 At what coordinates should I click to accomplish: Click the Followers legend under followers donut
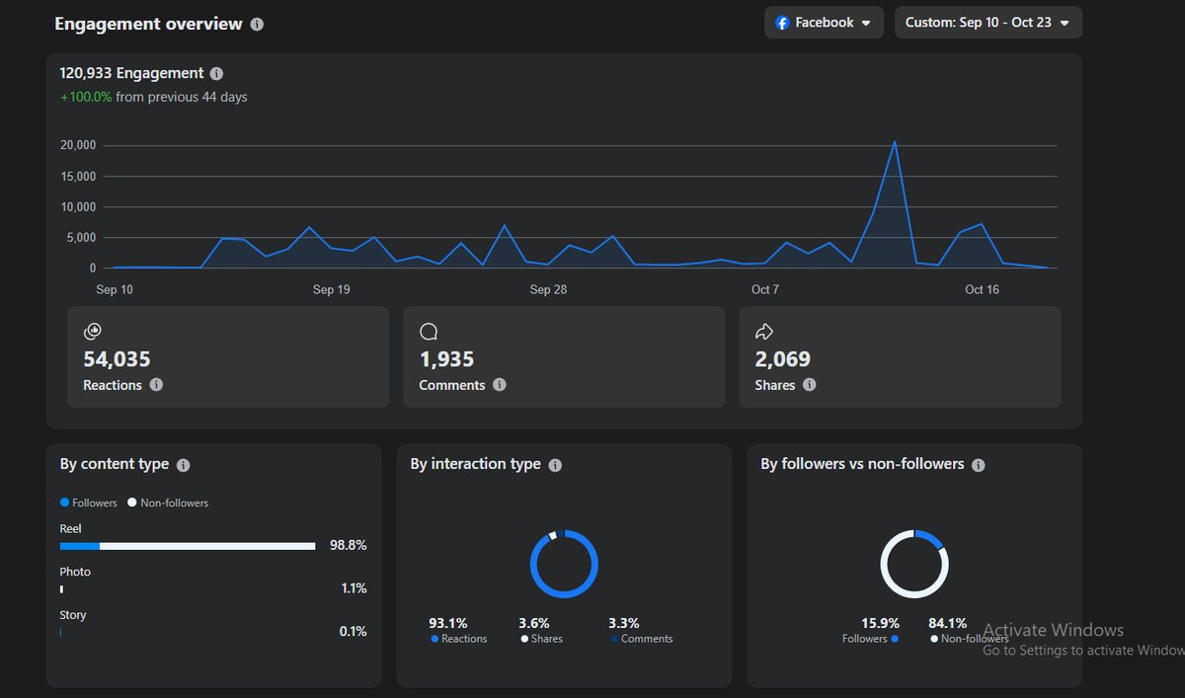point(870,639)
